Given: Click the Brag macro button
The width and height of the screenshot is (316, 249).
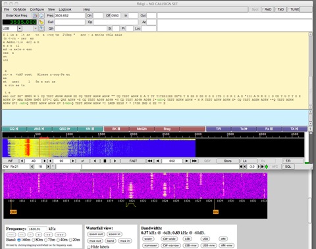Looking at the screenshot, I should pyautogui.click(x=167, y=128).
